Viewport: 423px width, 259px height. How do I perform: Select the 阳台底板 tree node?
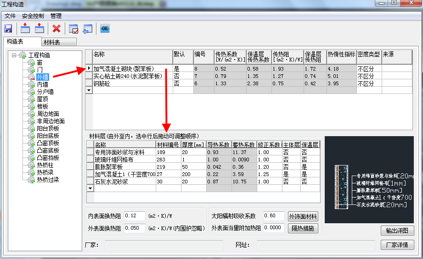[x=48, y=136]
